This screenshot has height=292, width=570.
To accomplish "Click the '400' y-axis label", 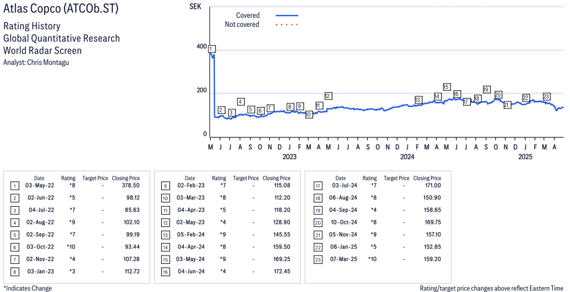I will coord(201,47).
